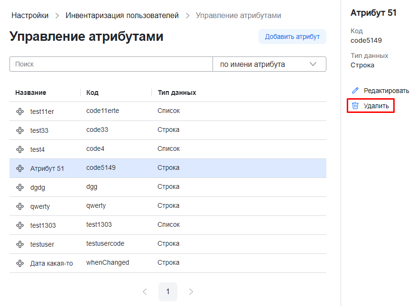Click the trash icon for Удалить

pyautogui.click(x=355, y=106)
